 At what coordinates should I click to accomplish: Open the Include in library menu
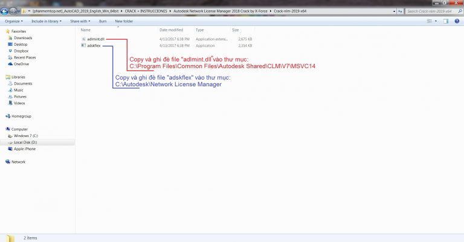coord(47,21)
